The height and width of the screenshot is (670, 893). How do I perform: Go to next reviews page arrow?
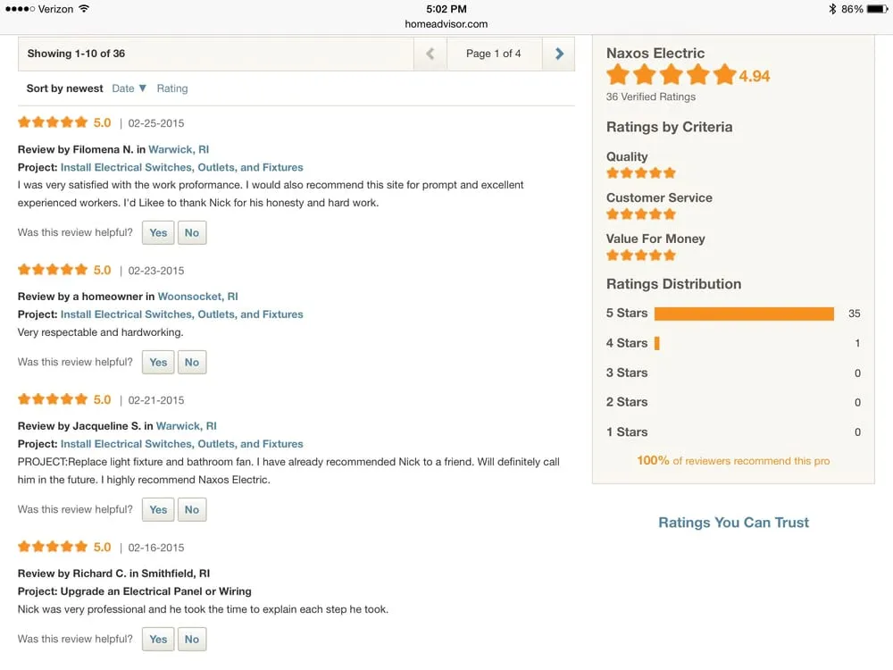(559, 54)
